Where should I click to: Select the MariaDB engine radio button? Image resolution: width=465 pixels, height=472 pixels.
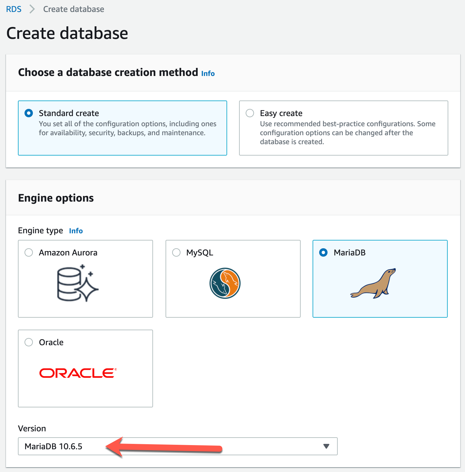click(x=323, y=253)
